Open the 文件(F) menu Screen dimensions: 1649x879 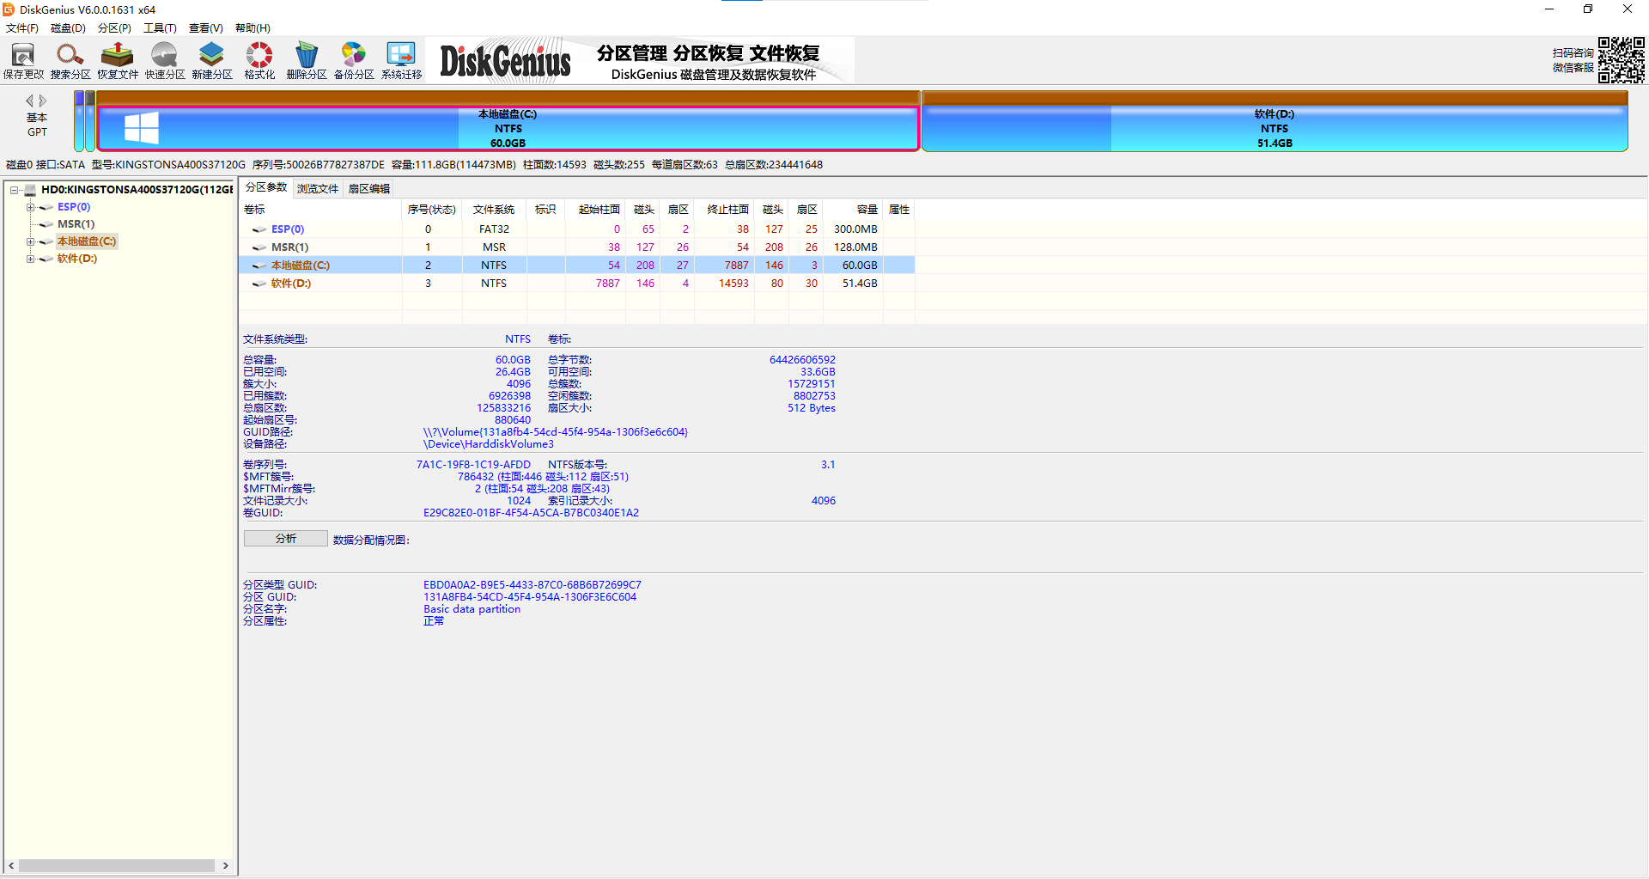(22, 28)
